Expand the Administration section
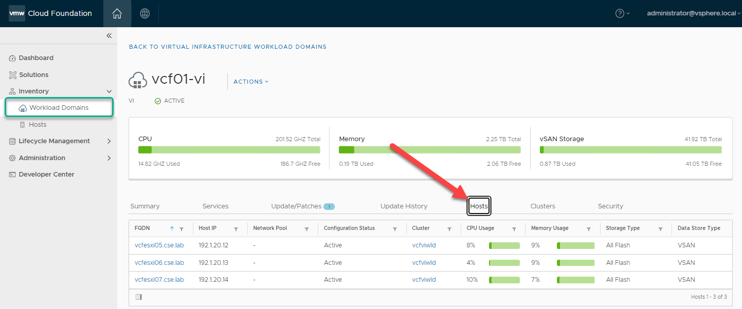 click(x=108, y=158)
